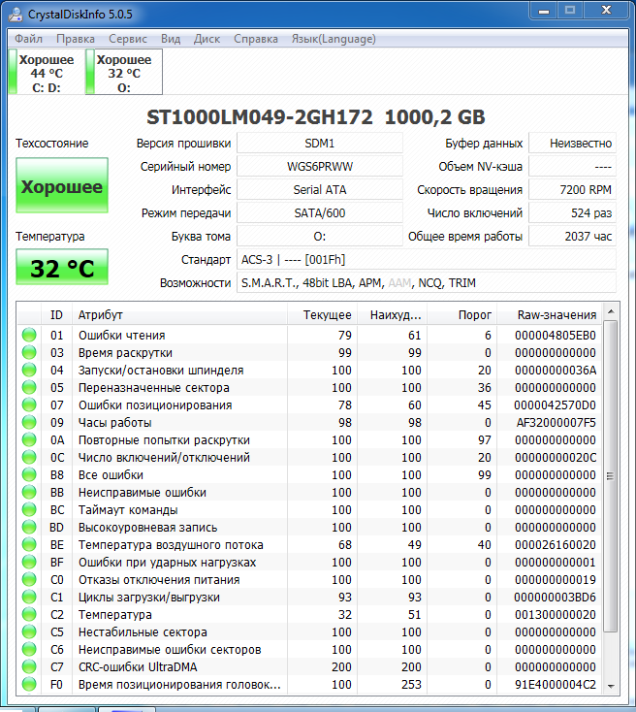Screen dimensions: 636x712
Task: Select the C: D: disk at 44 °C
Action: pos(47,73)
